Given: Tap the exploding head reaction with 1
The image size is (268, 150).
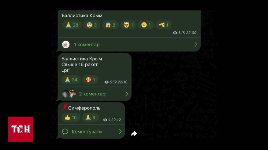Looking at the screenshot, I should click(x=128, y=25).
